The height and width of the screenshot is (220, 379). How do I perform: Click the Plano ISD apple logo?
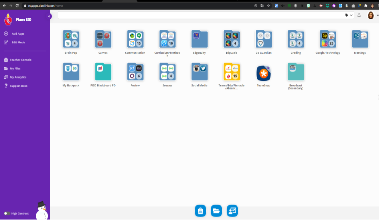(8, 19)
